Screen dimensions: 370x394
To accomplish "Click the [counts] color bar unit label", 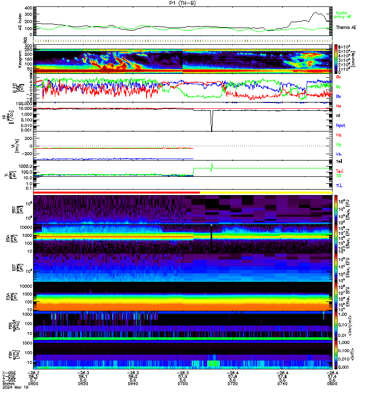I will coord(354,59).
